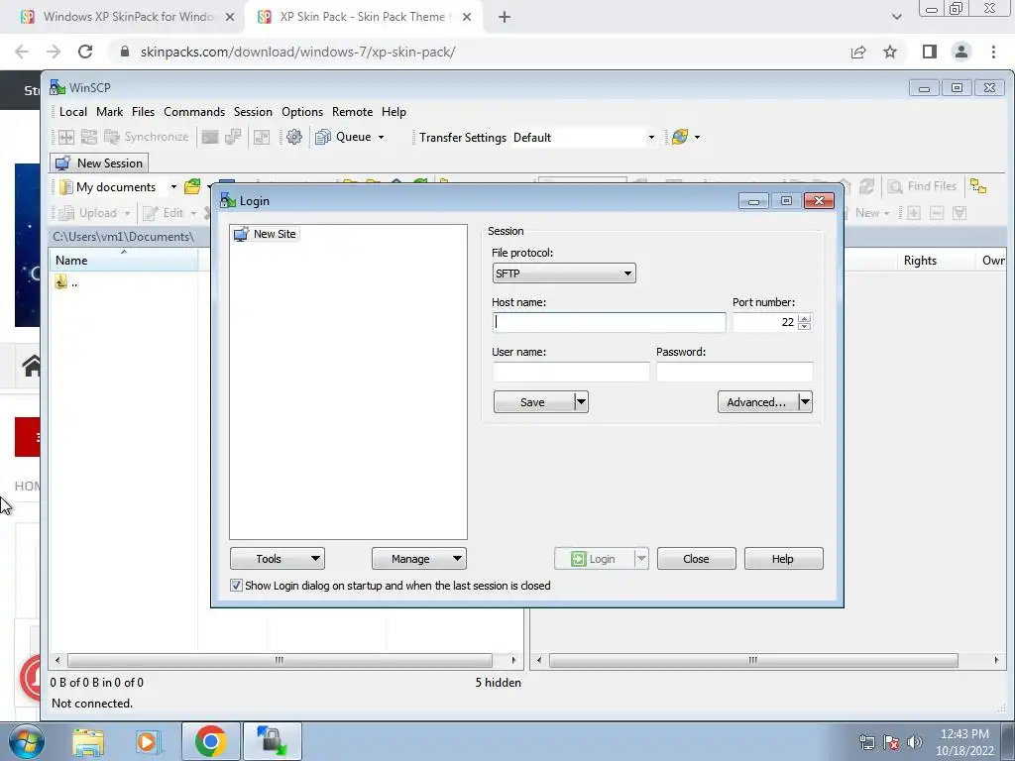Click the Synchronize toolbar button
The image size is (1015, 761).
[x=148, y=137]
